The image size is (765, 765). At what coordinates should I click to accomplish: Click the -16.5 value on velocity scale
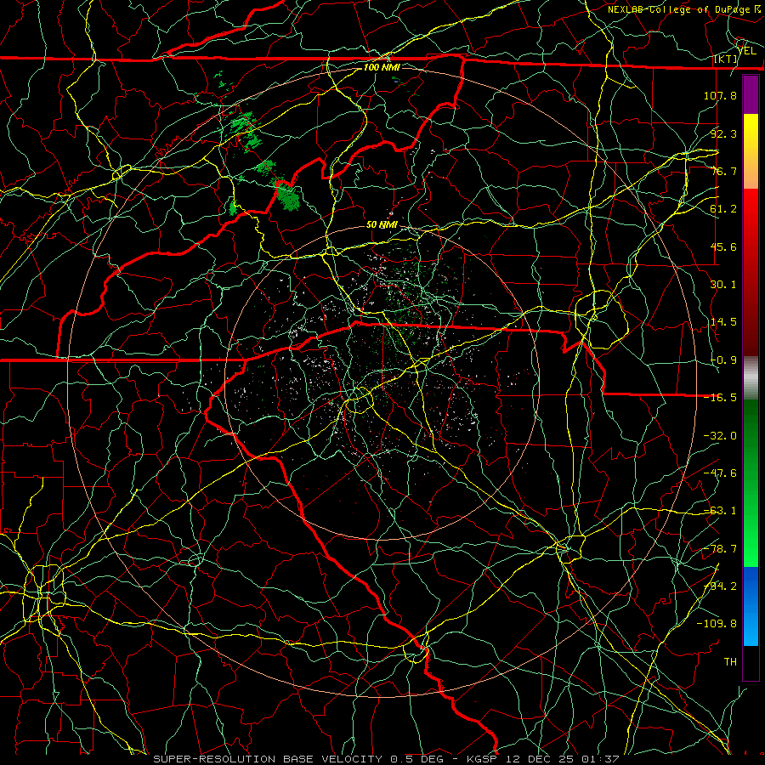(720, 398)
